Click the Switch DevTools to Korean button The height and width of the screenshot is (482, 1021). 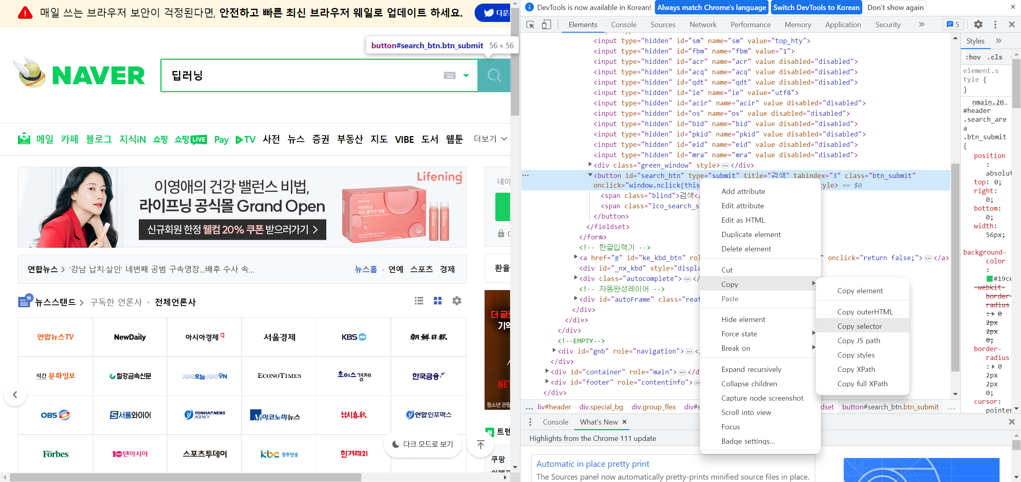click(x=816, y=7)
